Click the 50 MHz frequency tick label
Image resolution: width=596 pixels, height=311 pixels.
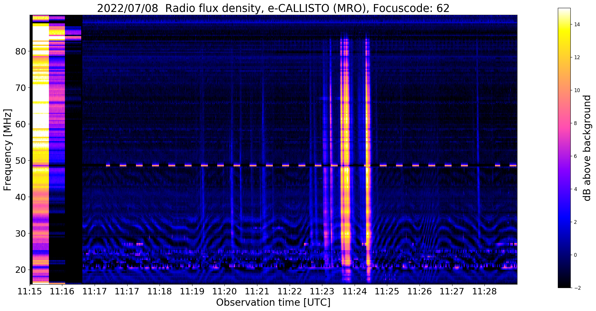click(21, 161)
